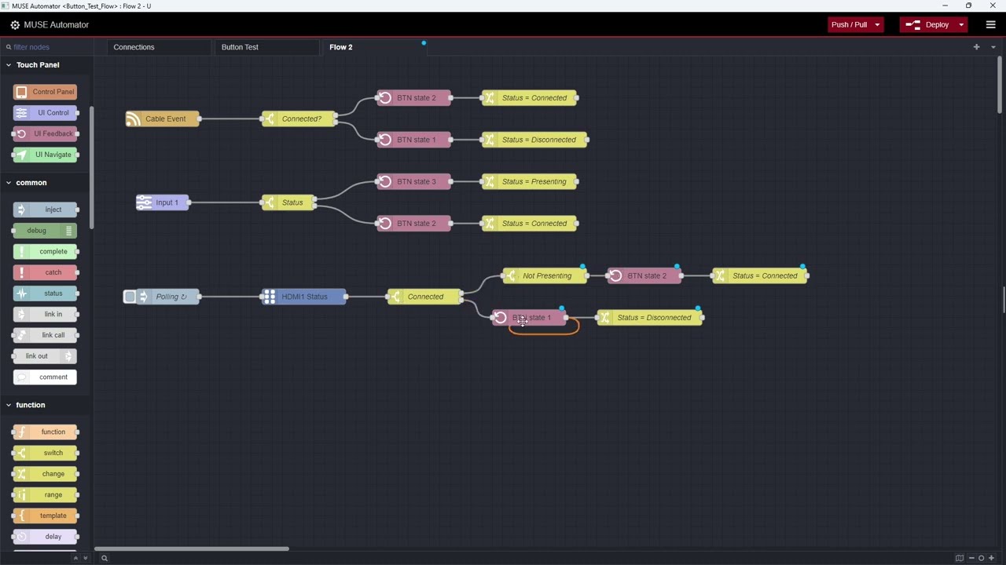Open the flow tabs list dropdown

pos(993,47)
